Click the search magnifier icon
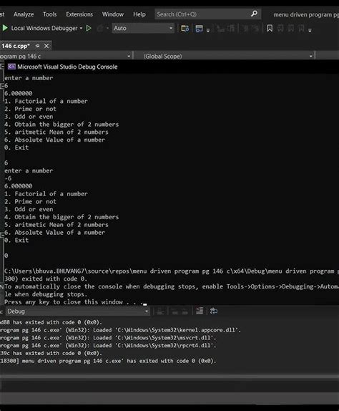 254,14
